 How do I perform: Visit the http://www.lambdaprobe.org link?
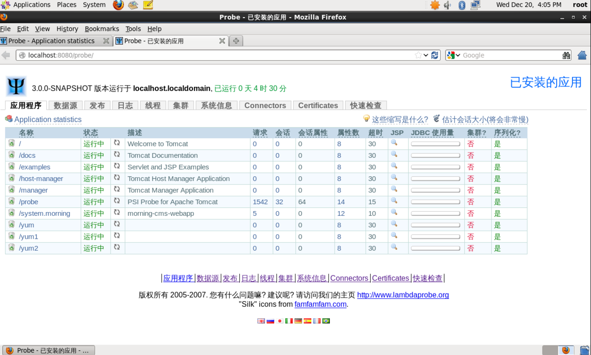click(403, 294)
